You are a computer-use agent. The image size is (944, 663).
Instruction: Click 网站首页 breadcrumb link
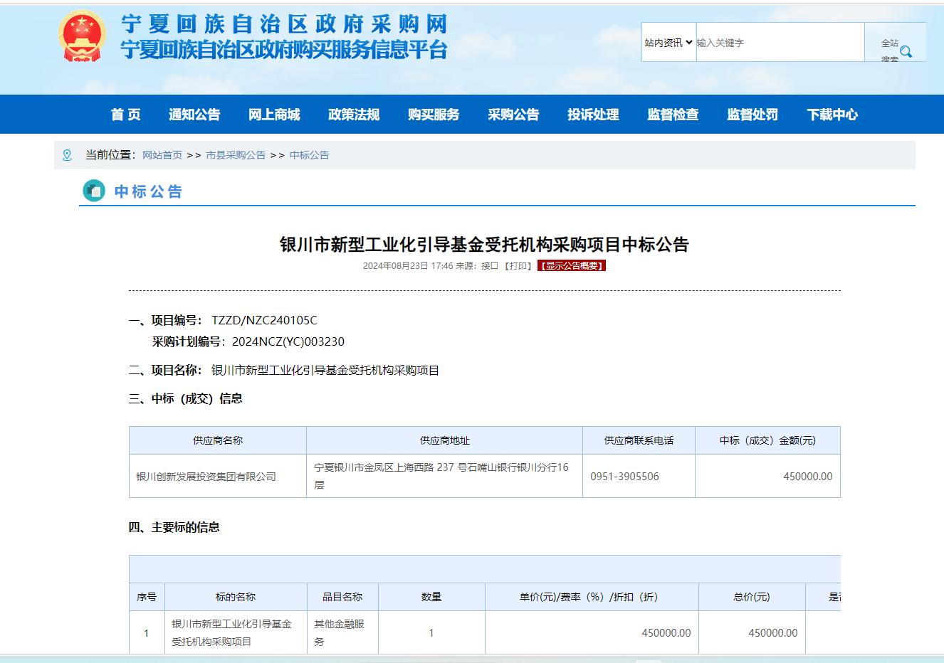[162, 155]
